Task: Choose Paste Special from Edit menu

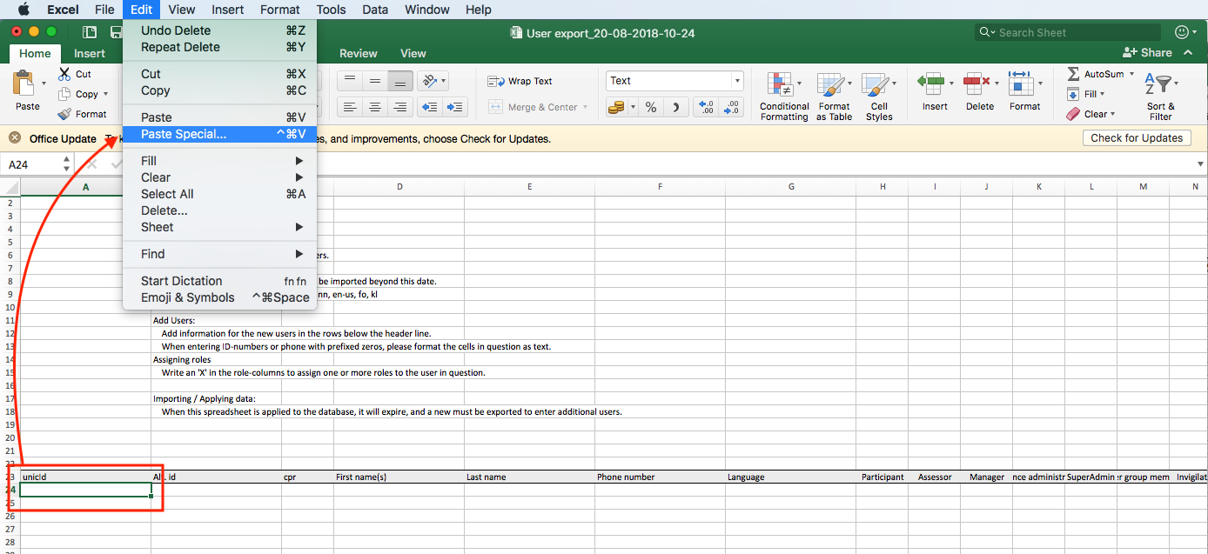Action: click(220, 134)
